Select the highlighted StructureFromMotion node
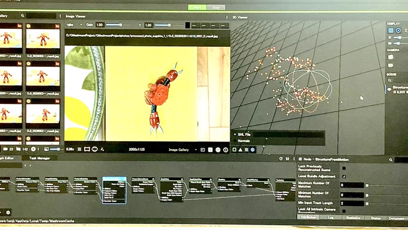Image resolution: width=408 pixels, height=230 pixels. 115,190
